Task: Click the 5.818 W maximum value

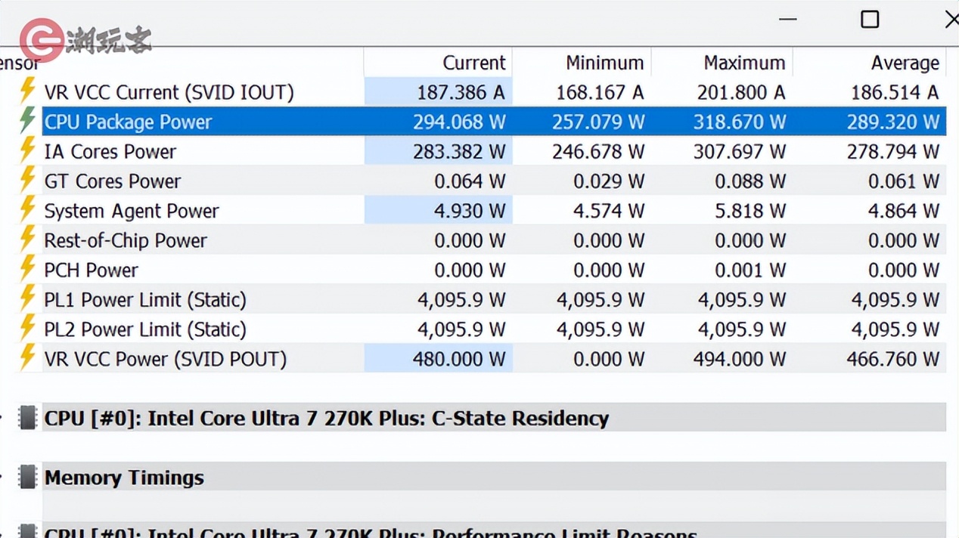Action: pos(750,211)
